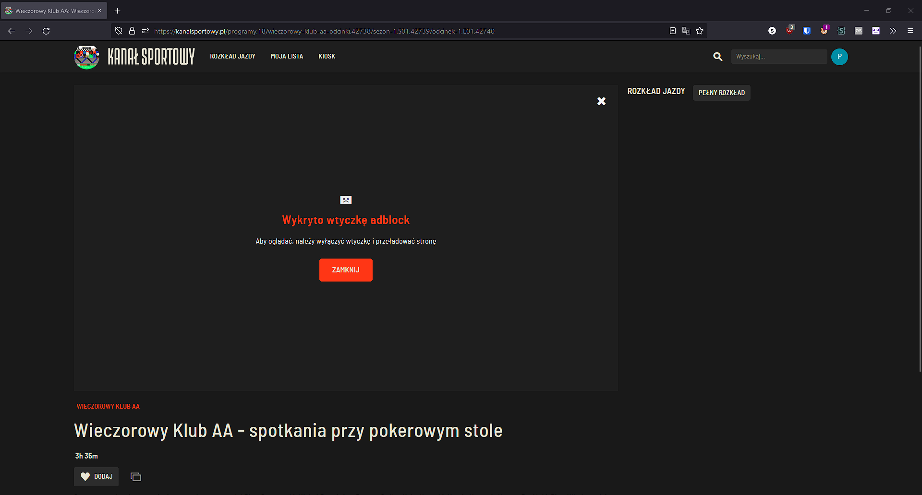This screenshot has height=495, width=922.
Task: Open the page translation tool
Action: (686, 31)
